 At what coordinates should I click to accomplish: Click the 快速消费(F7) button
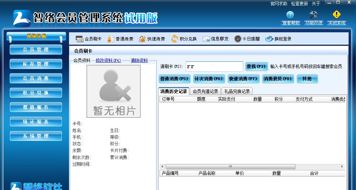pyautogui.click(x=243, y=79)
